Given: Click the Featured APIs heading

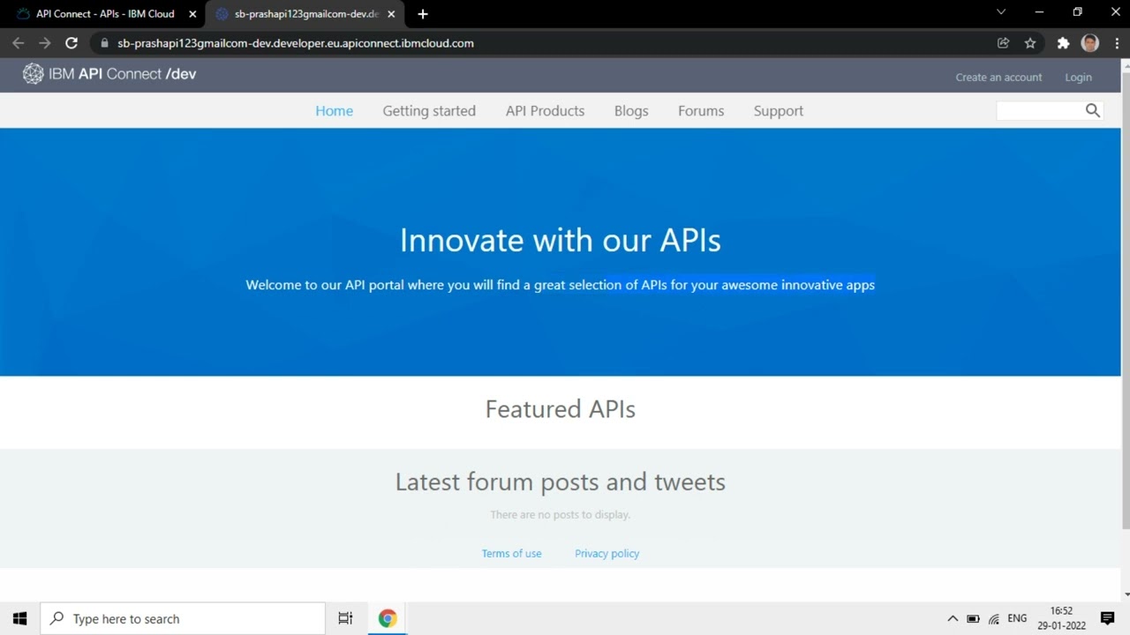Looking at the screenshot, I should pos(561,408).
